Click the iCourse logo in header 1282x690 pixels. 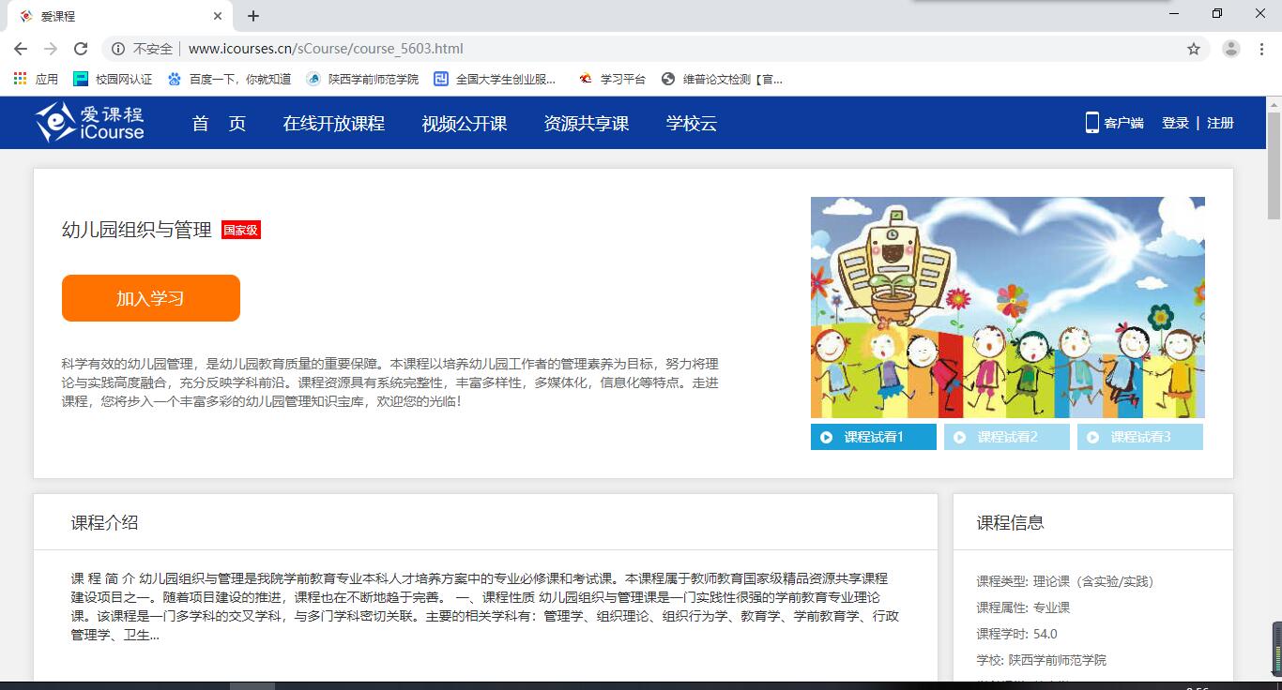90,123
